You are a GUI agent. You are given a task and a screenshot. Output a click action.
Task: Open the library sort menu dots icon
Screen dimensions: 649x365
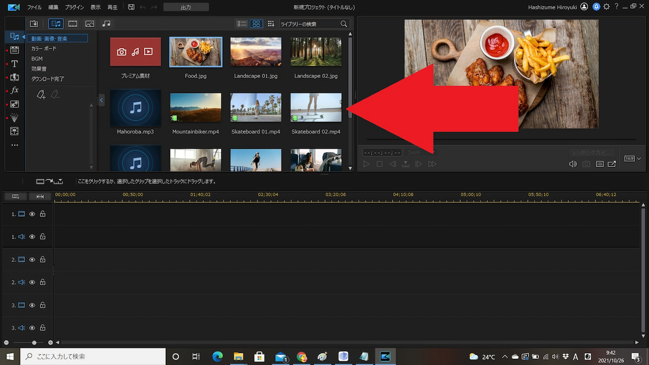tap(271, 24)
